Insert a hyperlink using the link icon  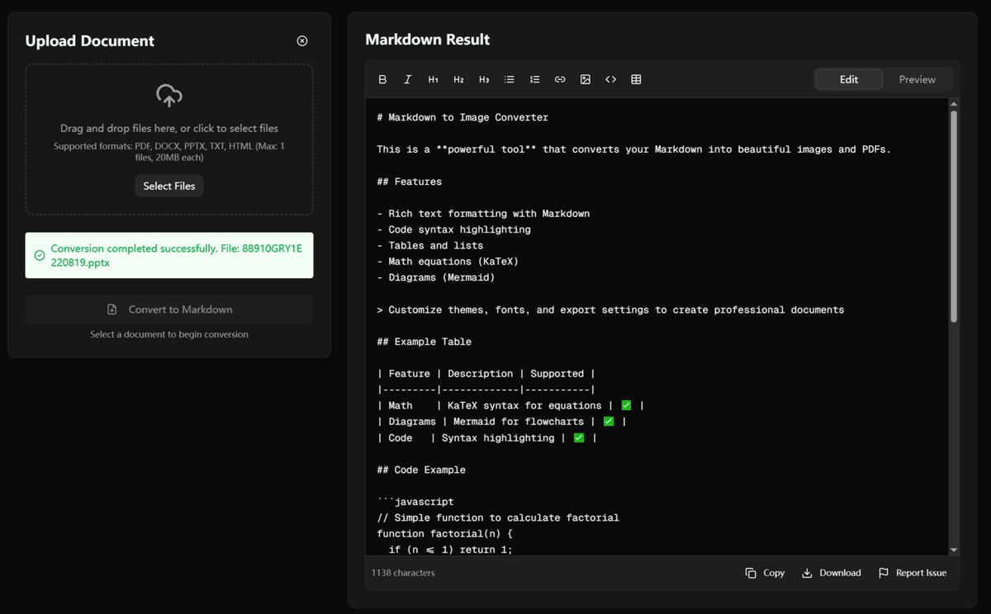(x=560, y=78)
